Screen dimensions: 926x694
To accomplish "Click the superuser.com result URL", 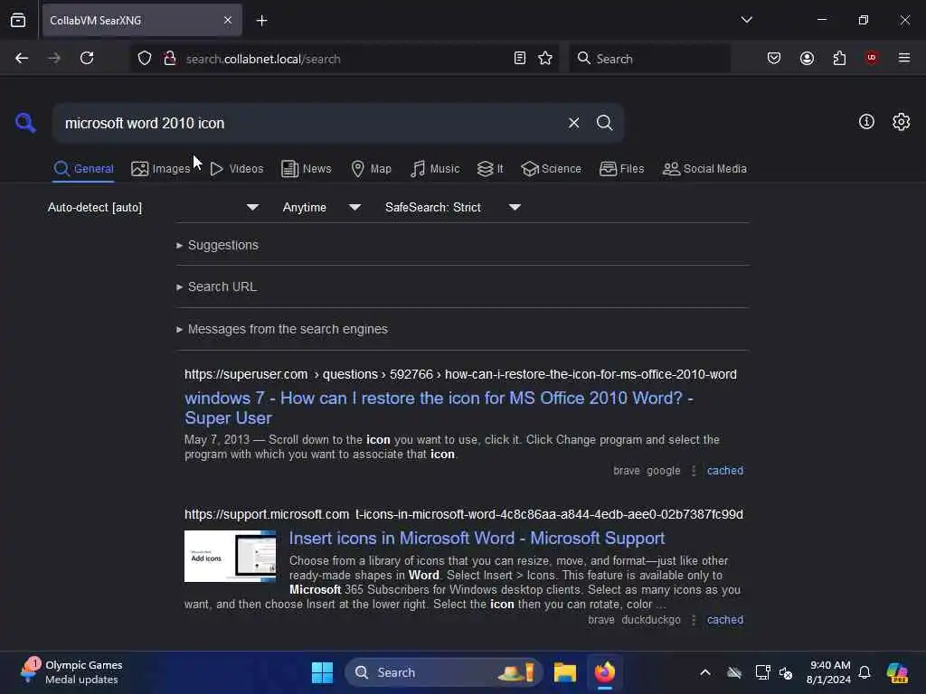I will 460,375.
